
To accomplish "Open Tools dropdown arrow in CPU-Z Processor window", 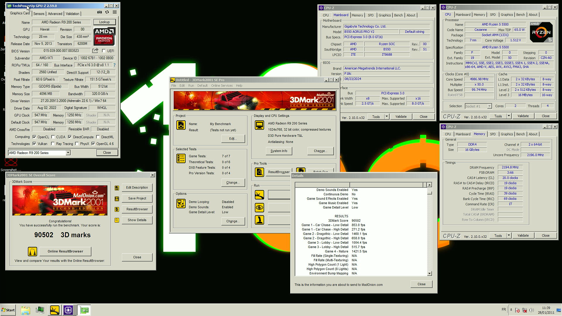I will click(509, 116).
